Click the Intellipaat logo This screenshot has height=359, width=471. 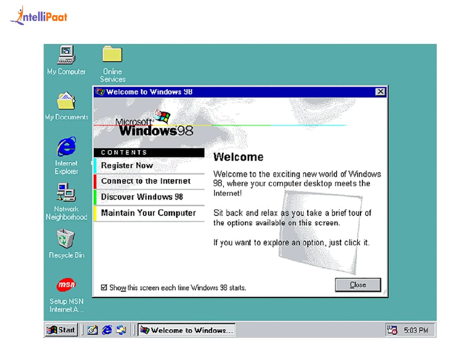[39, 15]
